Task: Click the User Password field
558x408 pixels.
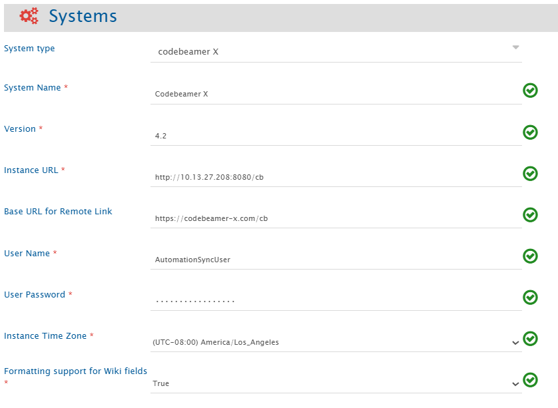Action: click(336, 300)
